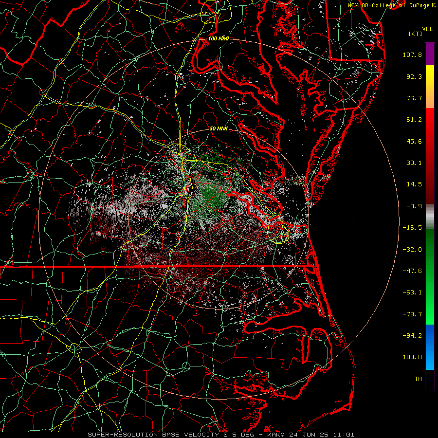This screenshot has width=438, height=438.
Task: Click the TH legend label
Action: pos(418,379)
